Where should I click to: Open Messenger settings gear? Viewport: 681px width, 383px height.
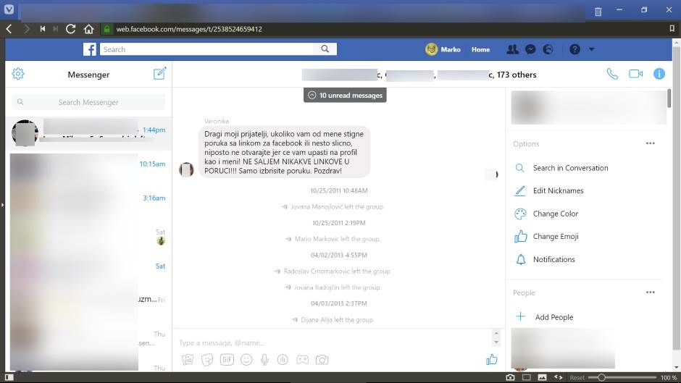18,74
